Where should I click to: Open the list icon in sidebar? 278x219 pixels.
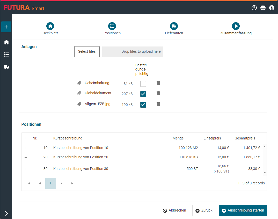point(6,54)
